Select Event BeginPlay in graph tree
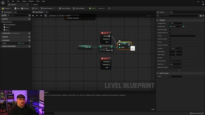Screen dimensions: 205x115 9,25
